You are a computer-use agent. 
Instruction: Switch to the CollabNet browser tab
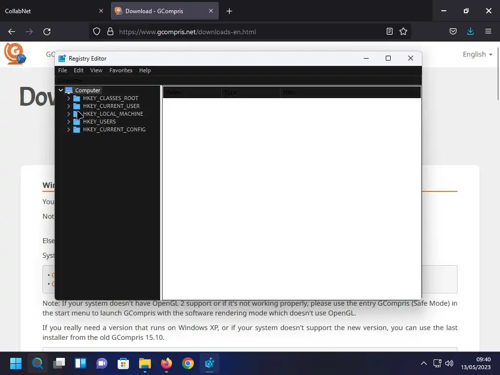coord(48,11)
